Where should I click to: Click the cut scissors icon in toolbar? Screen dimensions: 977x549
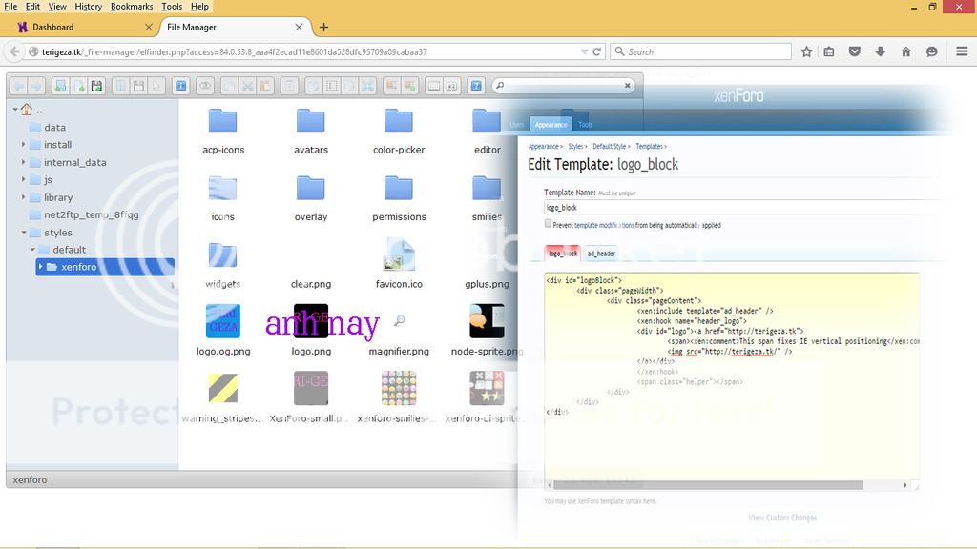(x=246, y=86)
